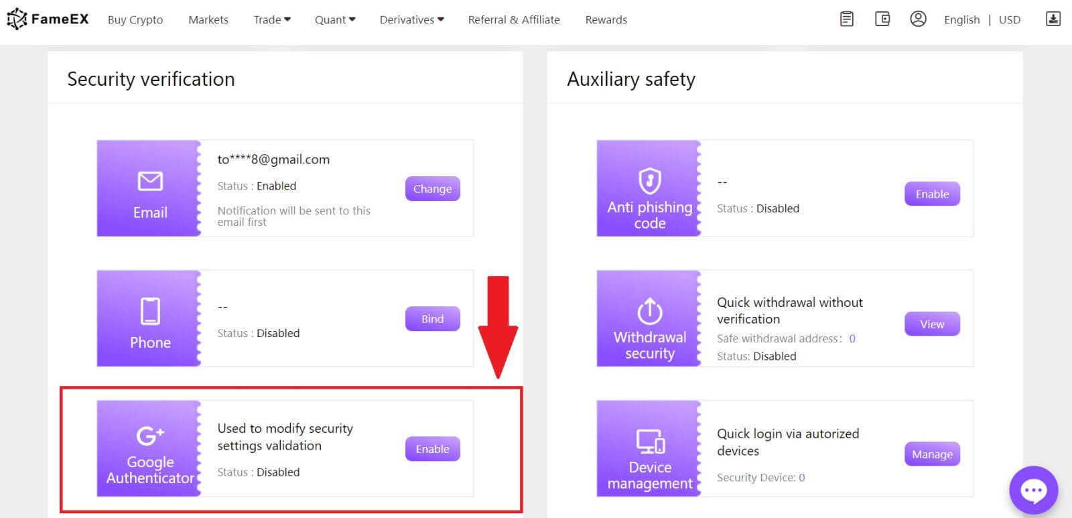The width and height of the screenshot is (1072, 518).
Task: Click the user account icon
Action: [x=918, y=19]
